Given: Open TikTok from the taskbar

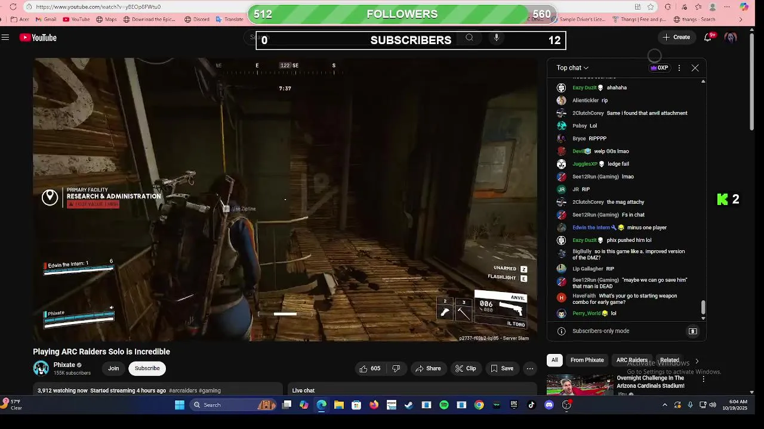Looking at the screenshot, I should (x=531, y=405).
